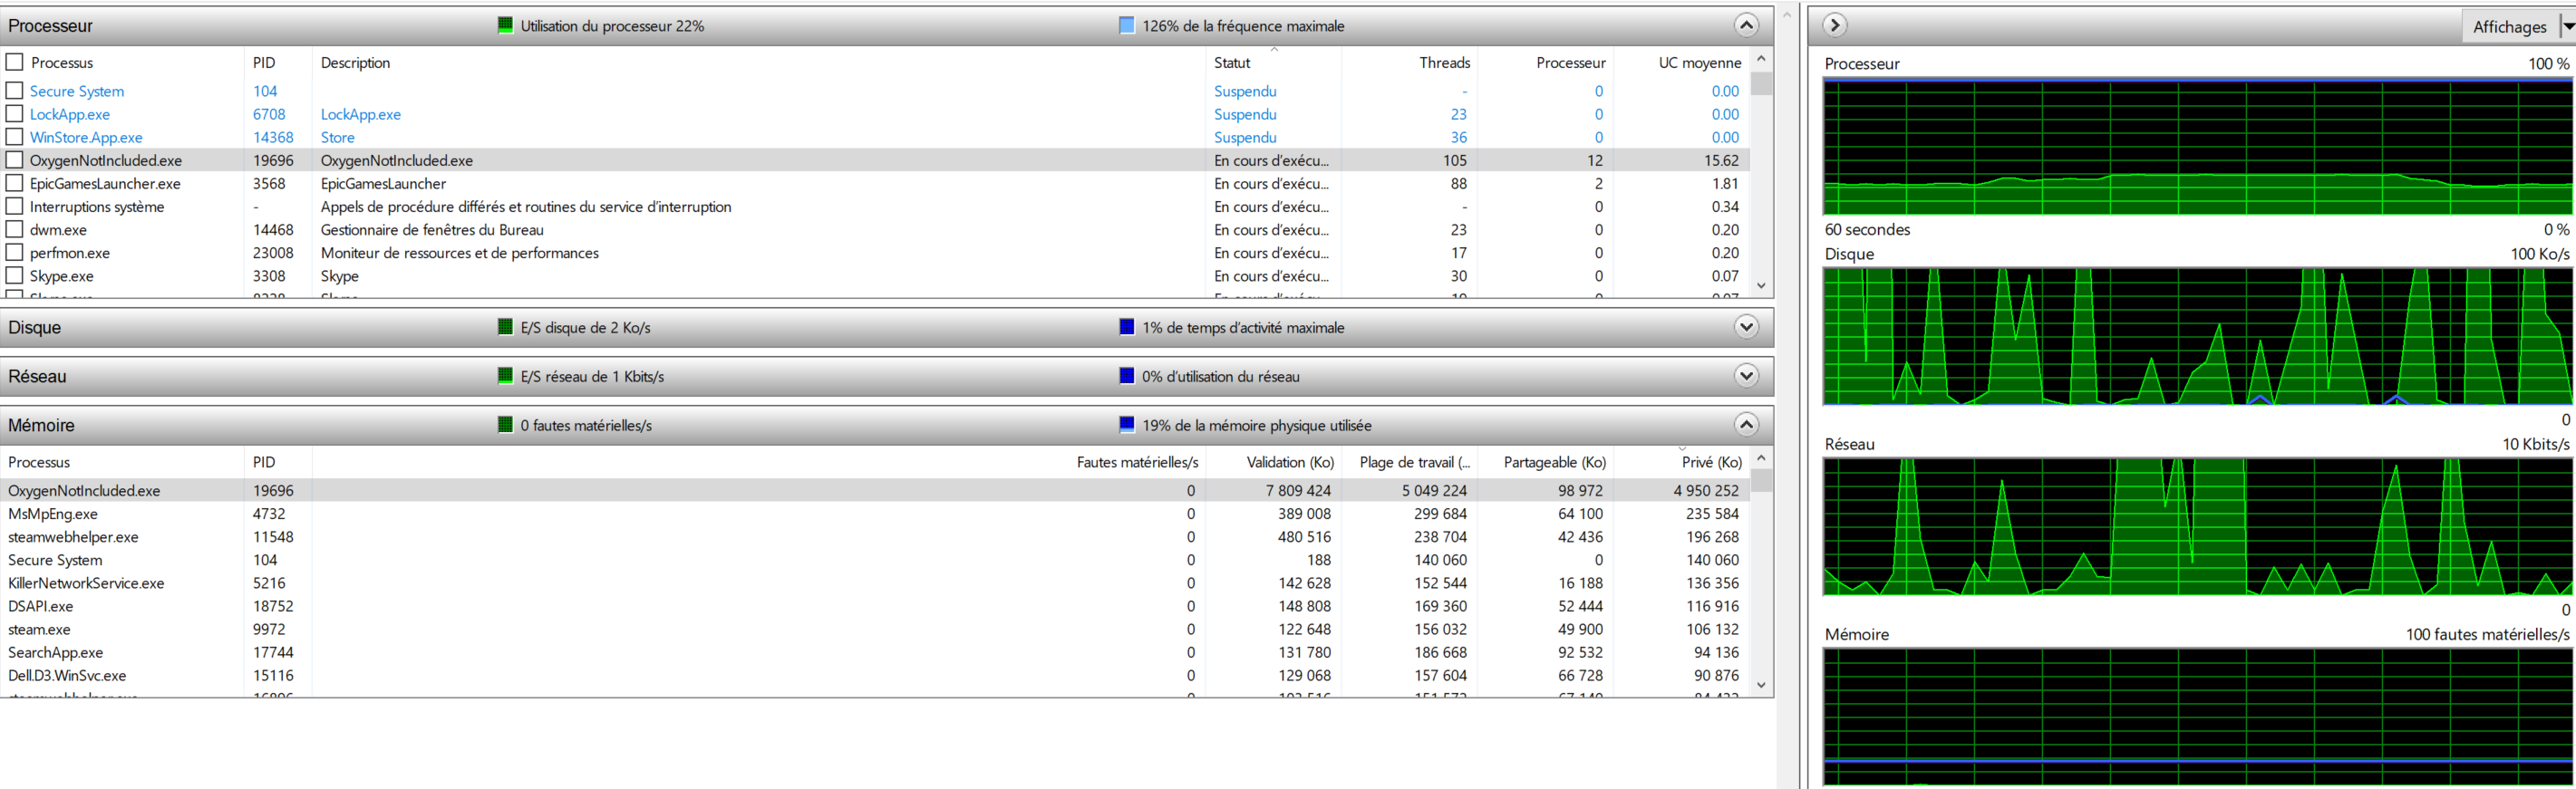
Task: Open the Affichages dropdown arrow
Action: (2566, 27)
